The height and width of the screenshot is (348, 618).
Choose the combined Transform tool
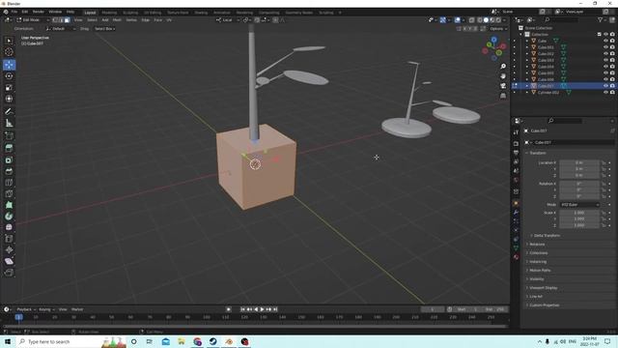click(9, 99)
